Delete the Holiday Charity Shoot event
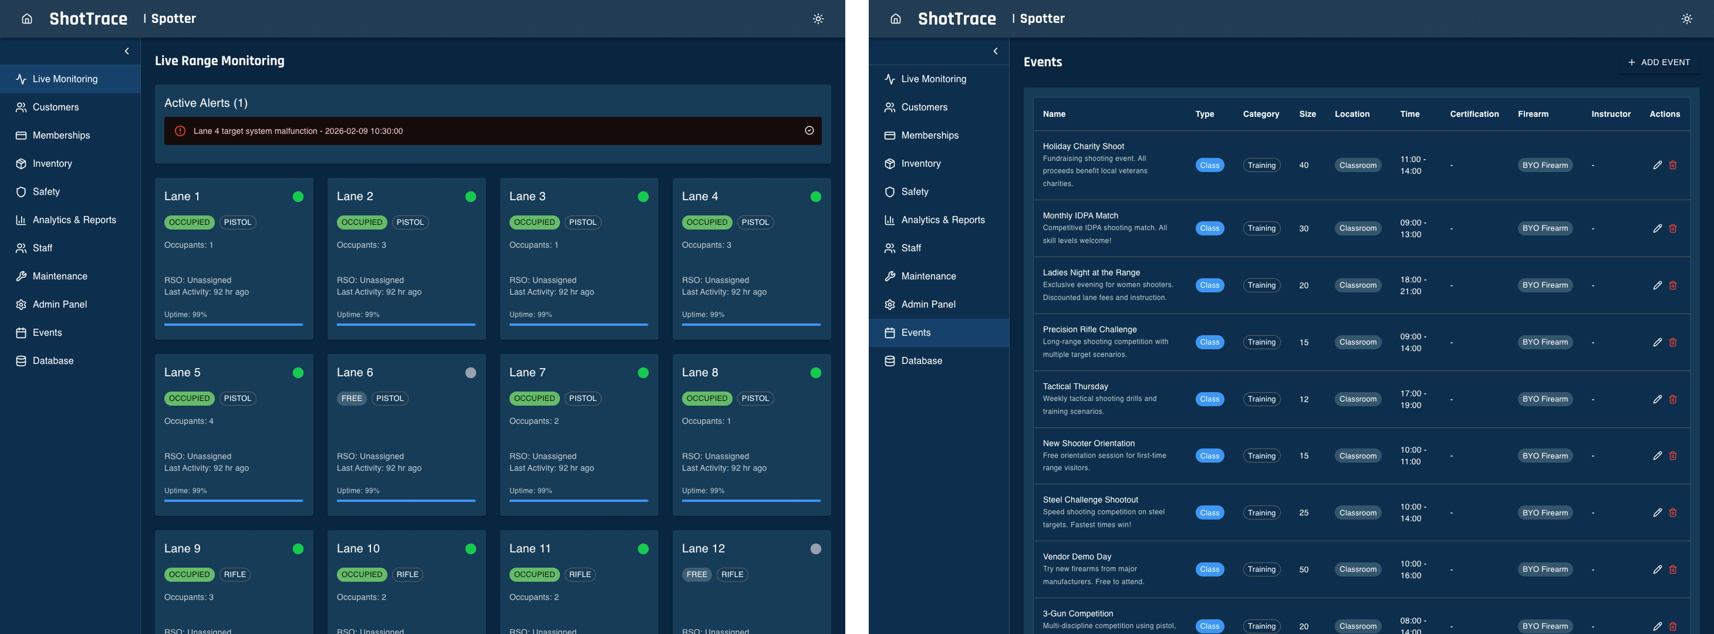 [x=1673, y=165]
